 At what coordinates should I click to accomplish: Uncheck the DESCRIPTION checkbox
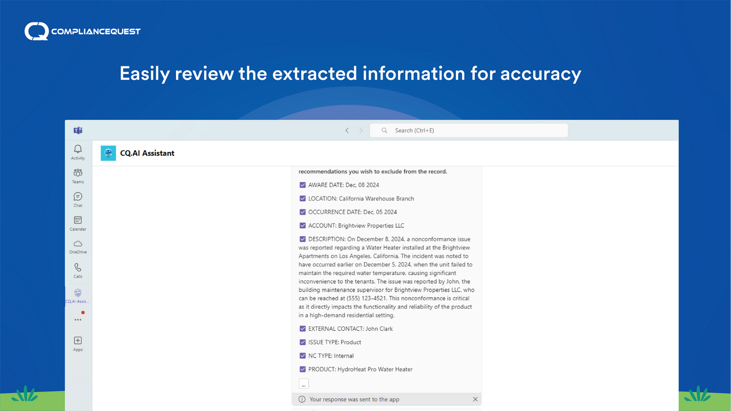[x=303, y=239]
